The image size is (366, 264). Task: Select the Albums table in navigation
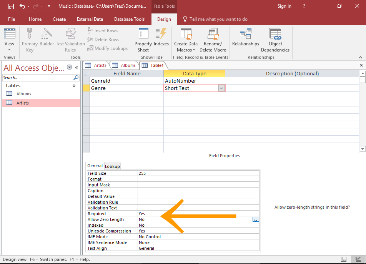coord(41,93)
